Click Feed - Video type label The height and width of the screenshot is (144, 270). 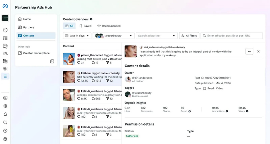point(215,88)
